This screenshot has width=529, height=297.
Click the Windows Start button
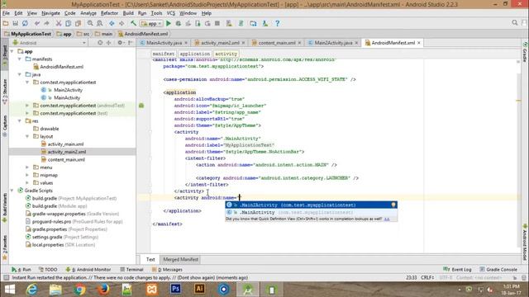tap(10, 290)
